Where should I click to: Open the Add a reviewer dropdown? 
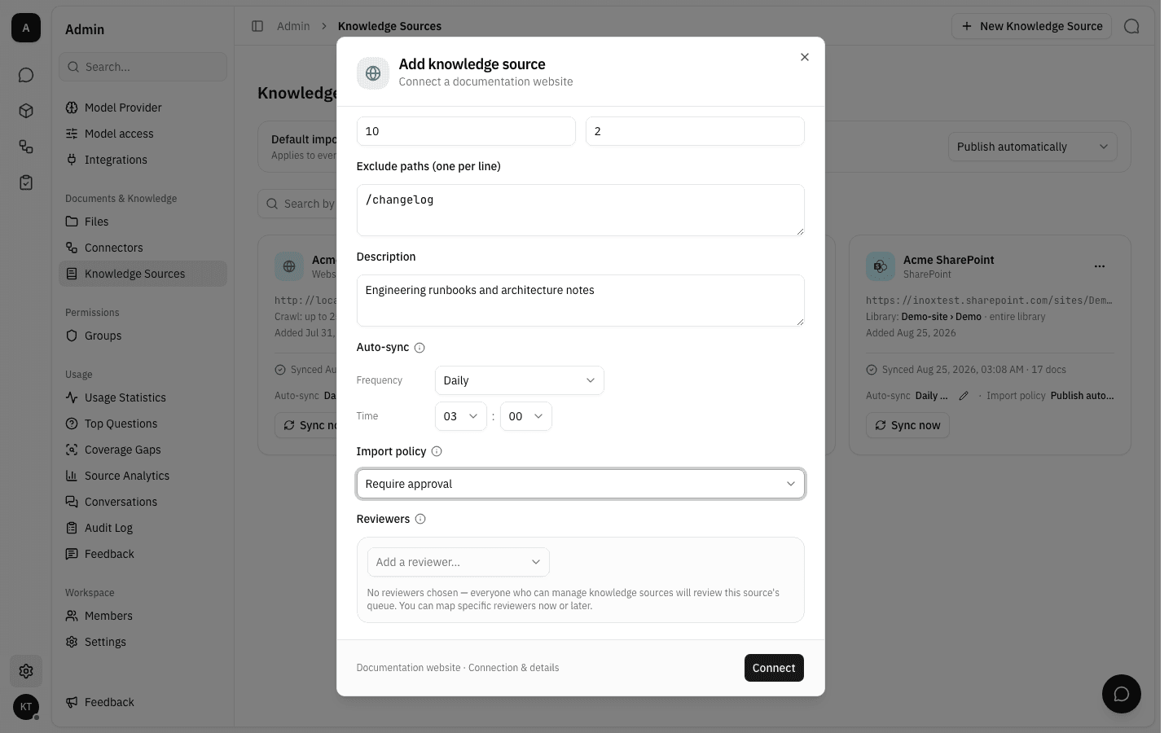pyautogui.click(x=459, y=562)
